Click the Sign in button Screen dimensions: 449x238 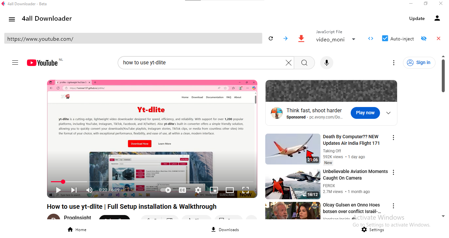(419, 63)
